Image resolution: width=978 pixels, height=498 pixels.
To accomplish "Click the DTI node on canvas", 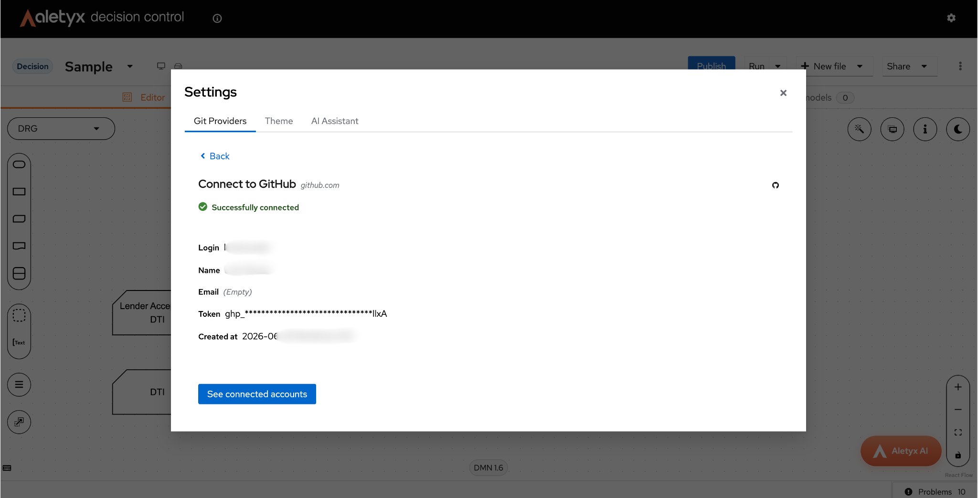I will tap(142, 392).
